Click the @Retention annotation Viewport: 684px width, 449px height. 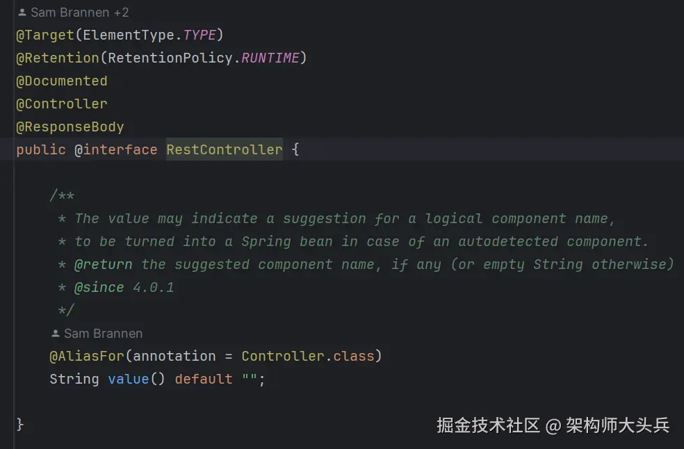click(58, 58)
